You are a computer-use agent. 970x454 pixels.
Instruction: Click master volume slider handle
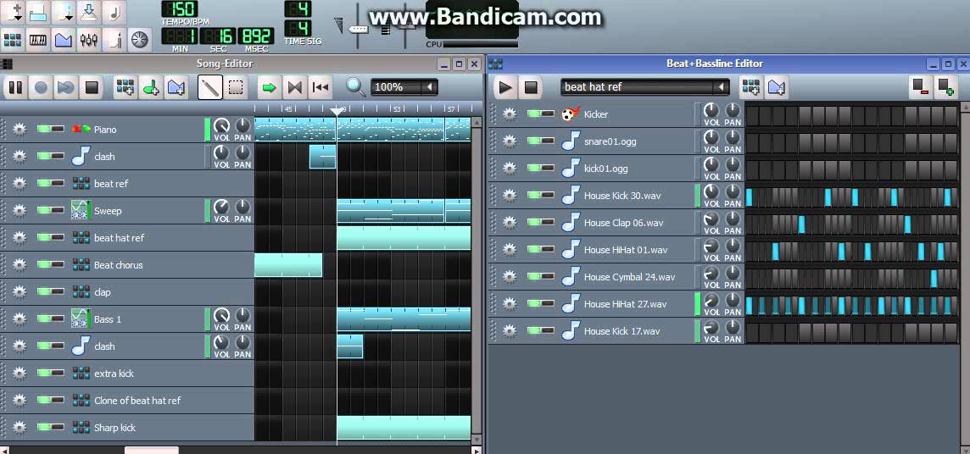click(359, 29)
